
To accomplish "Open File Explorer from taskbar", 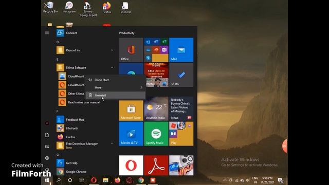I will point(105,180).
